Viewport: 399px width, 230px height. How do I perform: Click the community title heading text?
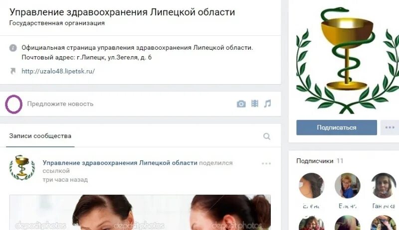tap(122, 12)
